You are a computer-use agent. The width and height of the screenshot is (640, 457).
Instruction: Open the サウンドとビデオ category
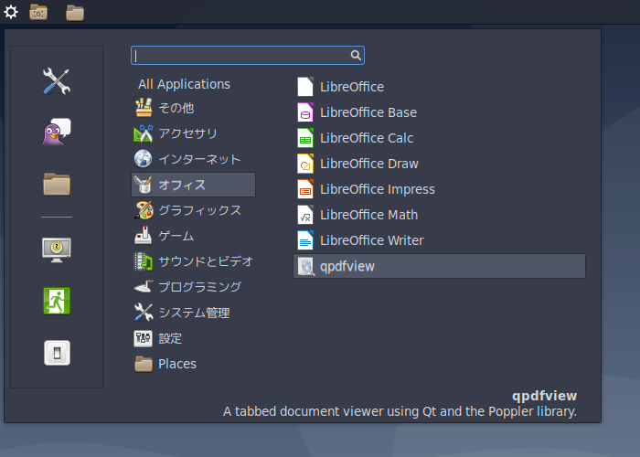click(193, 261)
